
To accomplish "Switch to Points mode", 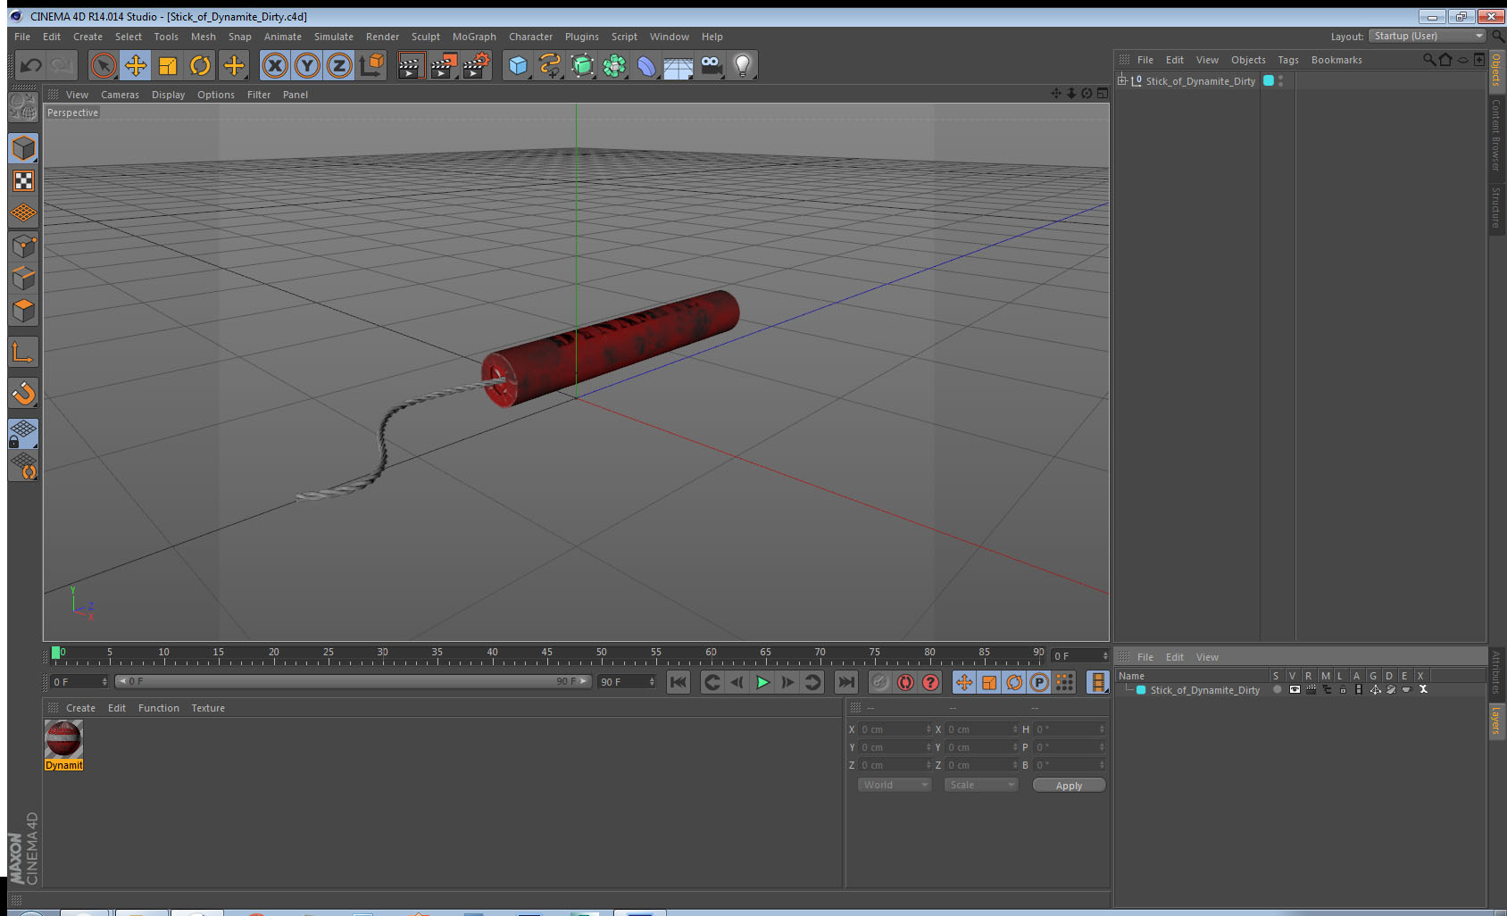I will (x=23, y=246).
